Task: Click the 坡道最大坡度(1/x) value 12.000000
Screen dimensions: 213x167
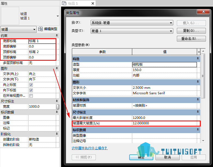Action: click(164, 123)
